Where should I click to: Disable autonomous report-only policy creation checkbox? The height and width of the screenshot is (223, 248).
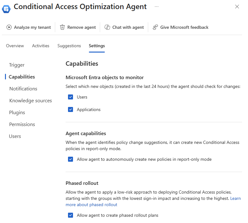pos(71,159)
